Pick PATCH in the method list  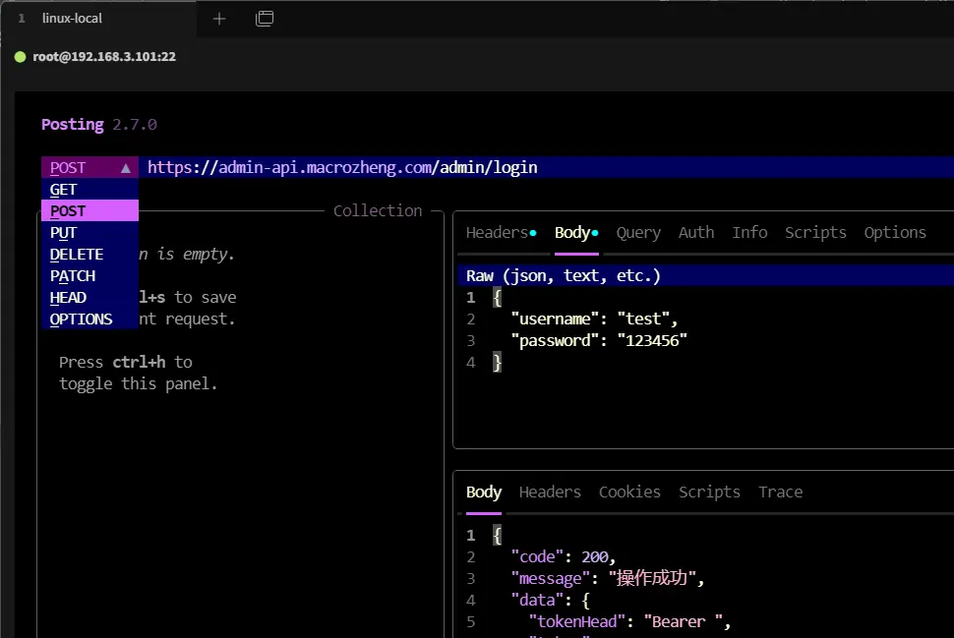click(x=73, y=276)
